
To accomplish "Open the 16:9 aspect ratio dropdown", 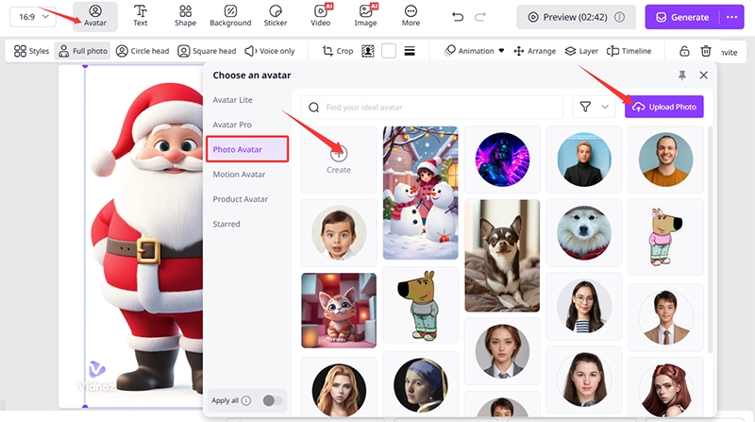I will (31, 17).
